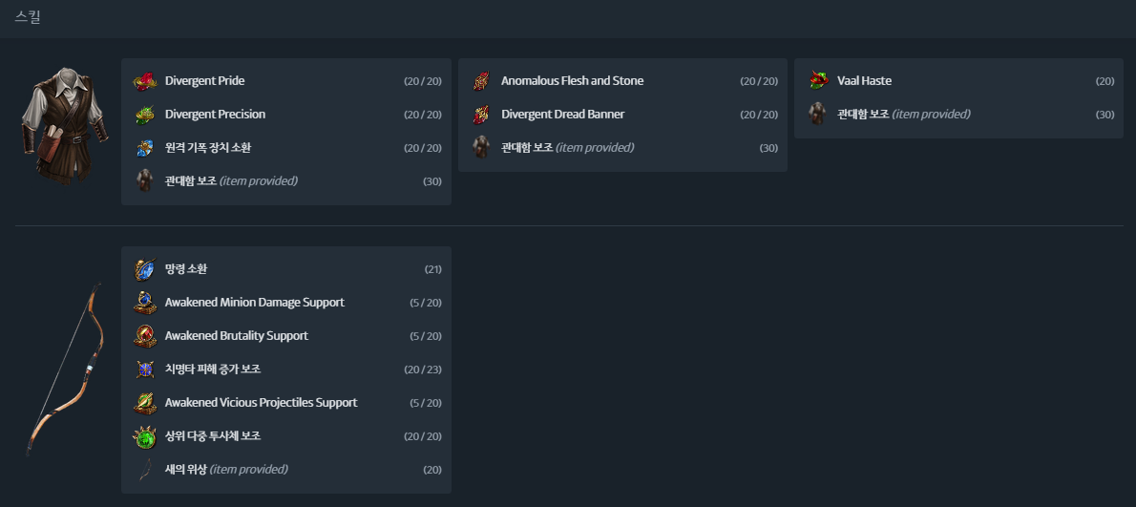The image size is (1136, 507).
Task: Select the bow weapon item image
Action: point(65,370)
